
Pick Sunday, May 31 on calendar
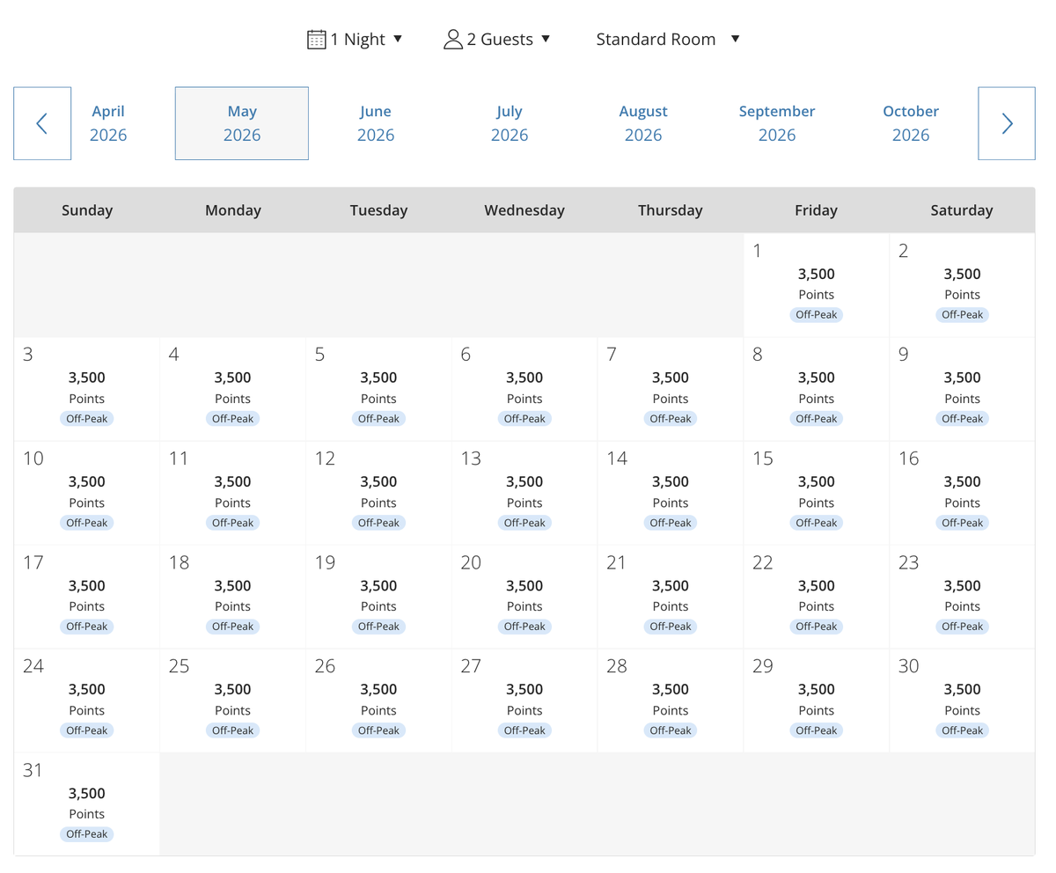86,804
